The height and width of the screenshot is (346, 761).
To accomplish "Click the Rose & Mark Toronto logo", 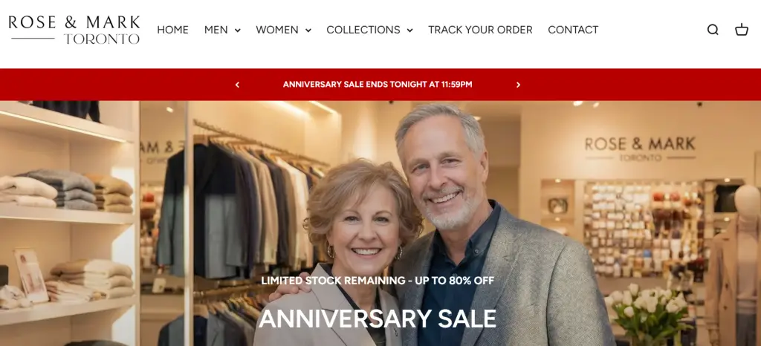I will (x=74, y=30).
